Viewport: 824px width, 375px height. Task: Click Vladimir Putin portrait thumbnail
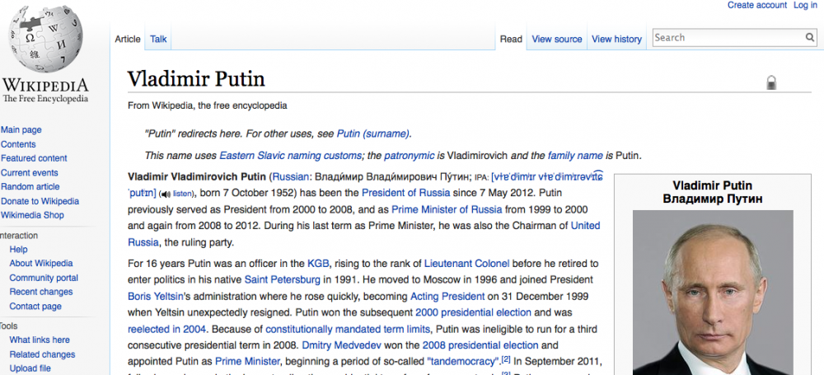click(x=713, y=293)
